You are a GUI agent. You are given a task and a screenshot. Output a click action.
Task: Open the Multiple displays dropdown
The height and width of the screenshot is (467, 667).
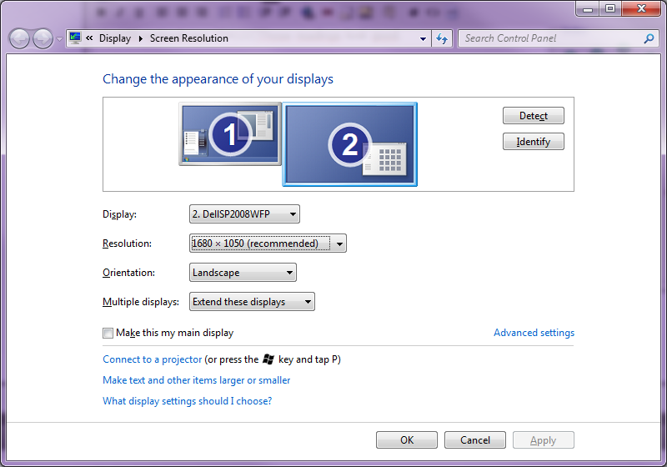pyautogui.click(x=252, y=302)
